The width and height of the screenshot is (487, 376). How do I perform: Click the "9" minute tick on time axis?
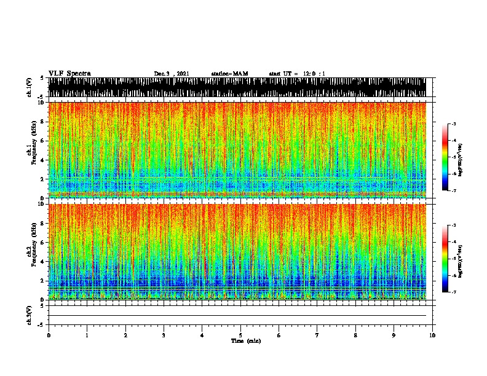tap(394, 335)
